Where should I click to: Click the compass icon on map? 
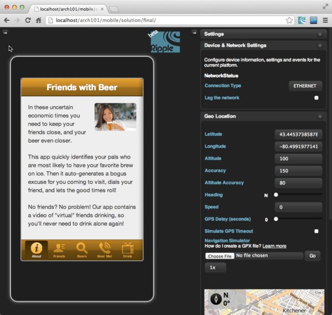(216, 299)
